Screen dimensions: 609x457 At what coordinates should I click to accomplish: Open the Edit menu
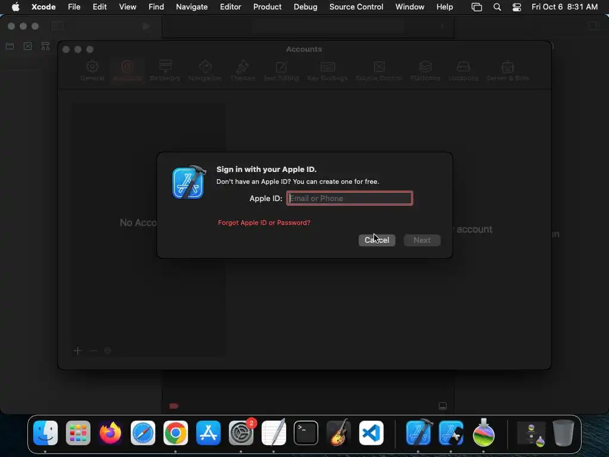tap(100, 7)
